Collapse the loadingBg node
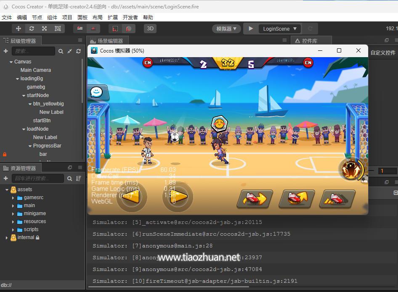This screenshot has width=398, height=292. pyautogui.click(x=17, y=79)
